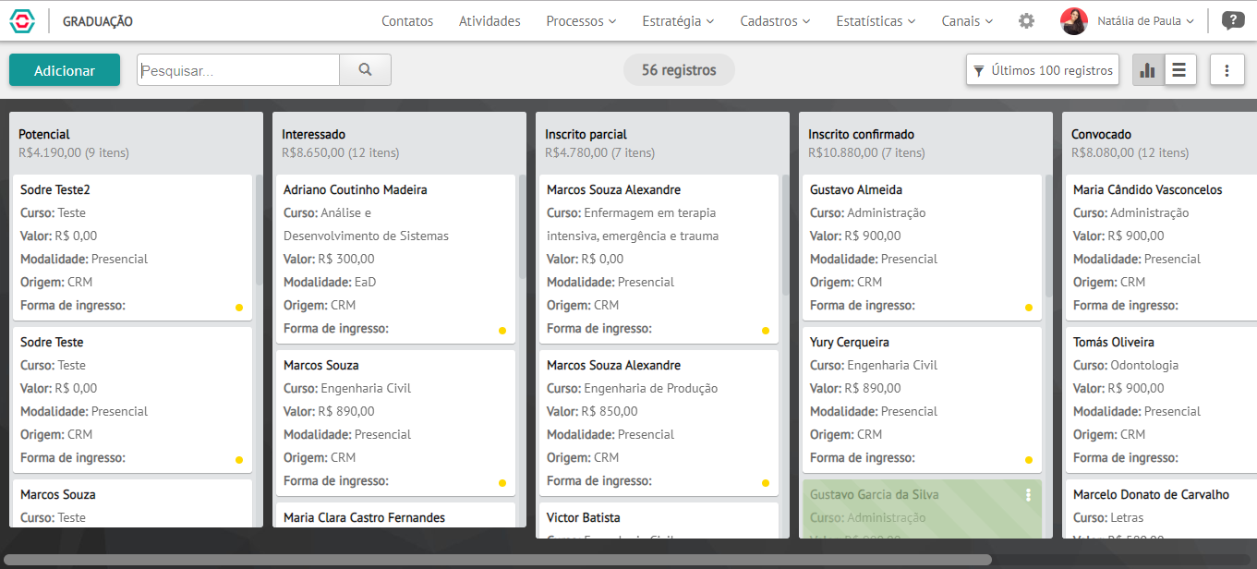Image resolution: width=1257 pixels, height=569 pixels.
Task: Click yellow dot on Interessado Marcos Souza card
Action: coord(502,483)
